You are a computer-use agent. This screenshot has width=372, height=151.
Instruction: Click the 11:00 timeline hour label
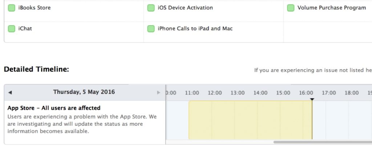191,93
